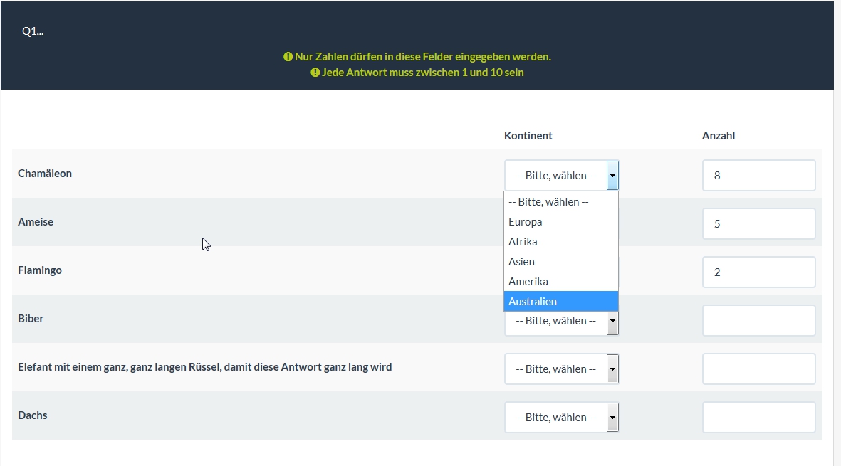This screenshot has width=841, height=466.
Task: Click the empty Elefant Anzahl input
Action: pos(758,369)
